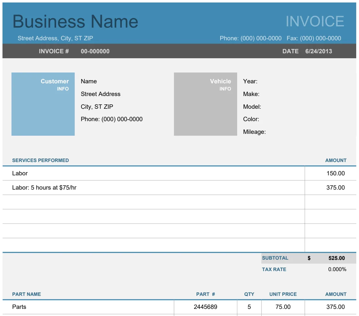The width and height of the screenshot is (359, 316).
Task: Click the business Street Address, City, ST ZIP line
Action: (x=55, y=38)
